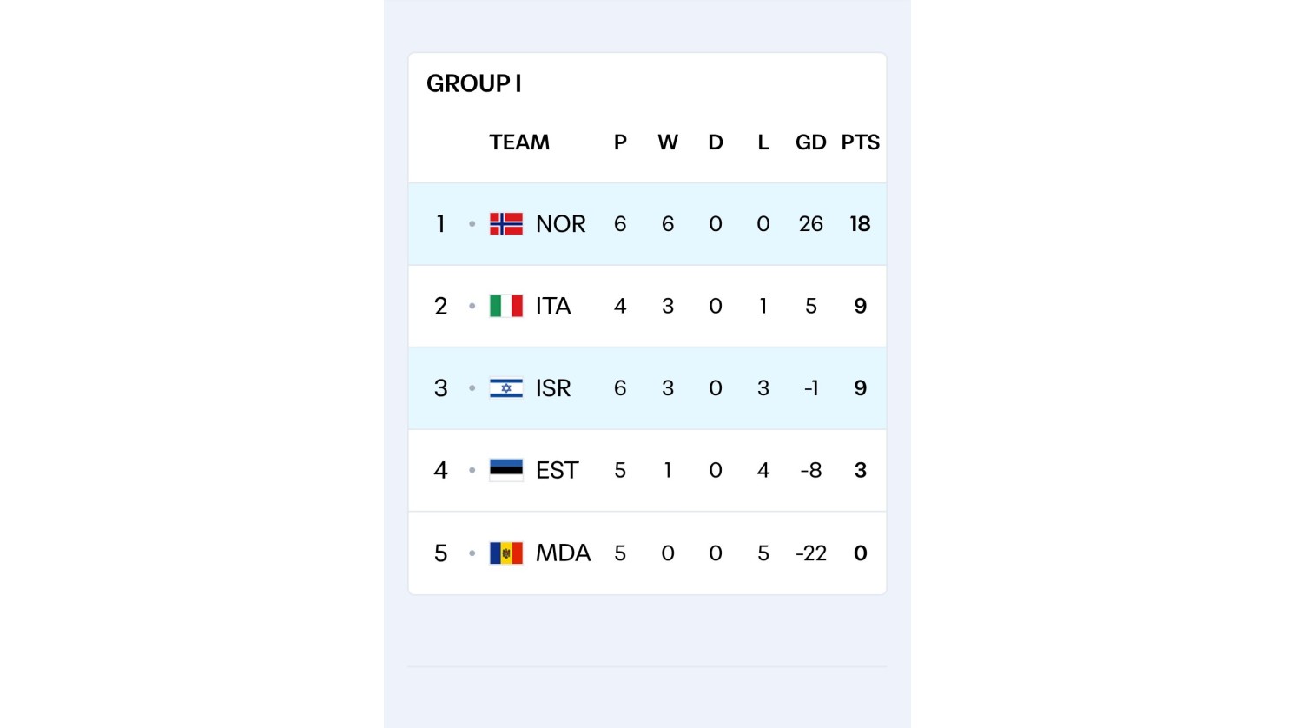Open the ISR team entry
Image resolution: width=1294 pixels, height=728 pixels.
(553, 388)
